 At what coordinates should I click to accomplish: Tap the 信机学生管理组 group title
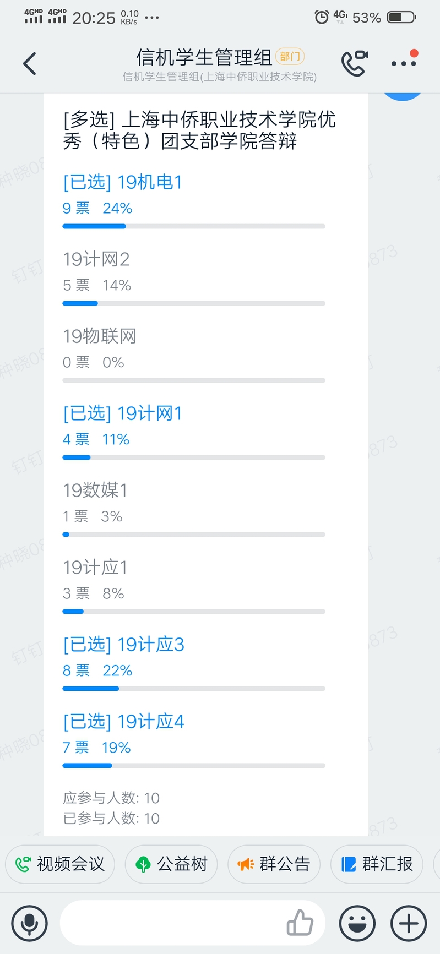point(204,57)
